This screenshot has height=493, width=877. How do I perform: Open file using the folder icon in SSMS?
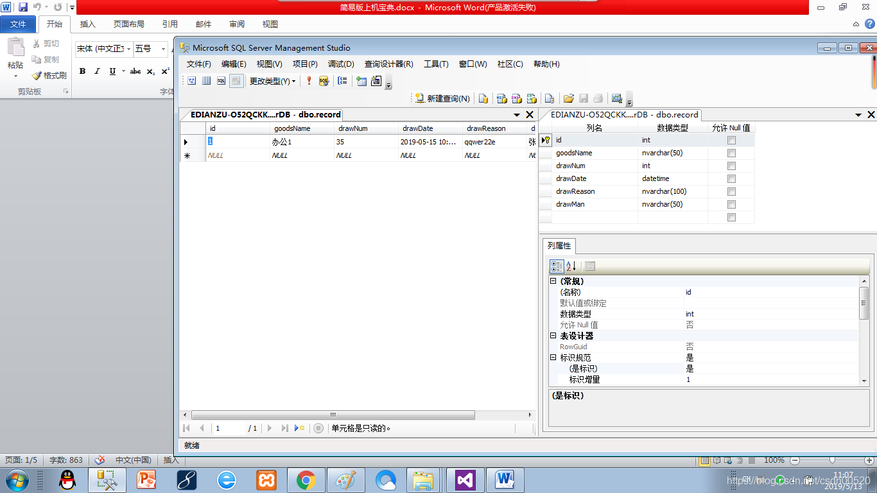point(568,98)
